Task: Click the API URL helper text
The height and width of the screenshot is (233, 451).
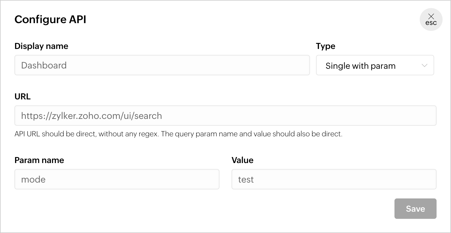Action: click(178, 134)
